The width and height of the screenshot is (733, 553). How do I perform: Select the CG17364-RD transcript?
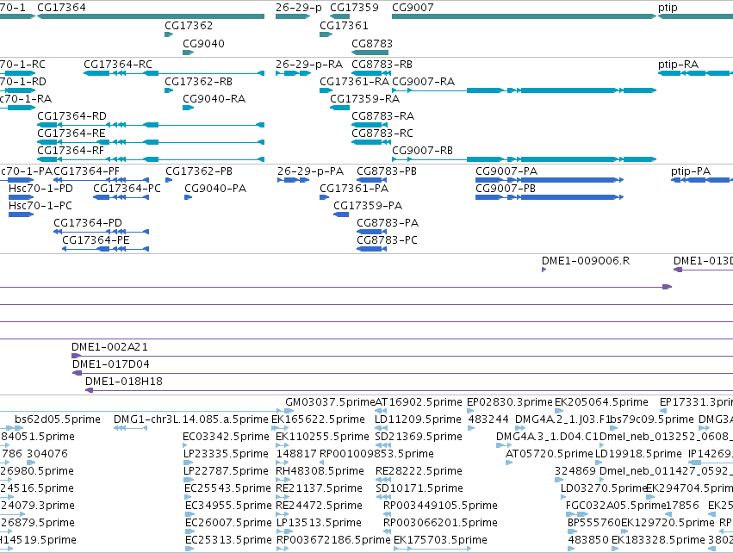[x=151, y=125]
